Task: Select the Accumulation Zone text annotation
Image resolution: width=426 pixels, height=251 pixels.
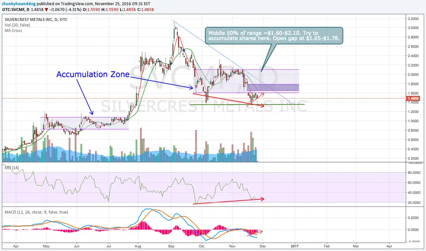Action: point(93,74)
